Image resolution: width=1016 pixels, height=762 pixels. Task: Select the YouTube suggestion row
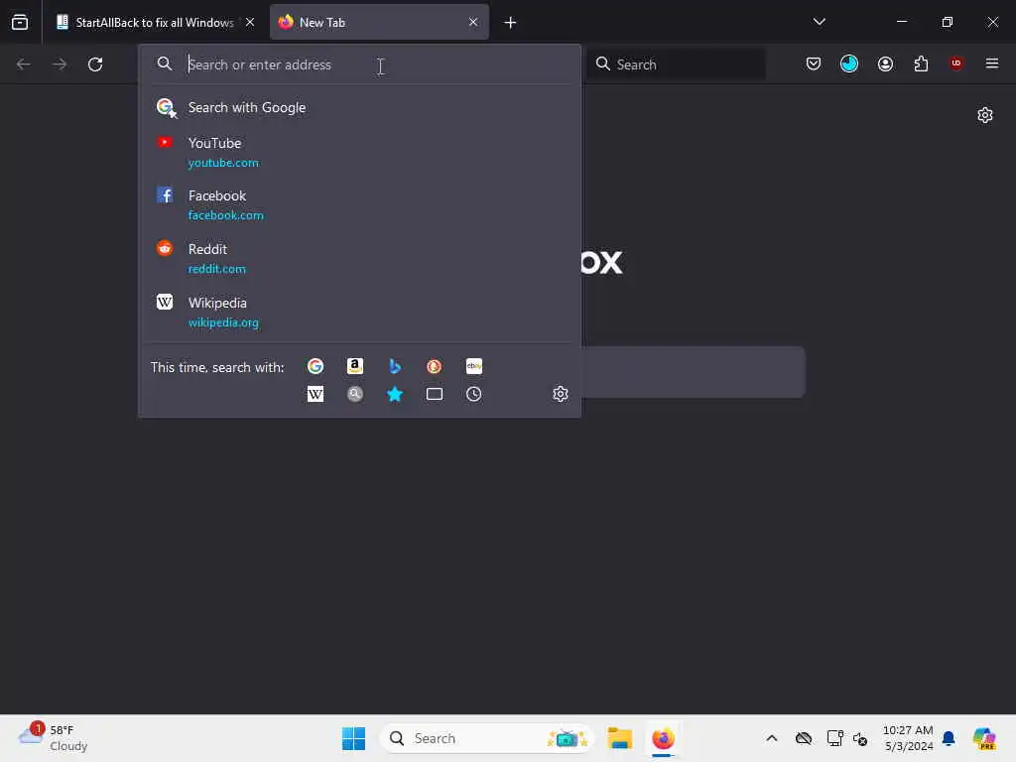point(360,152)
